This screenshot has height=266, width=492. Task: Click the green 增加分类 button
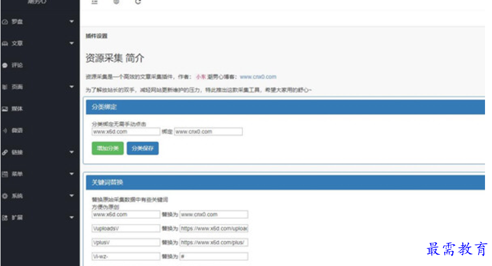[x=108, y=148]
